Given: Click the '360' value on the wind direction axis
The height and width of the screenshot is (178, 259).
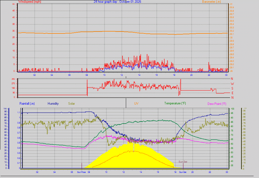Looking at the screenshot, I should 13,79.
